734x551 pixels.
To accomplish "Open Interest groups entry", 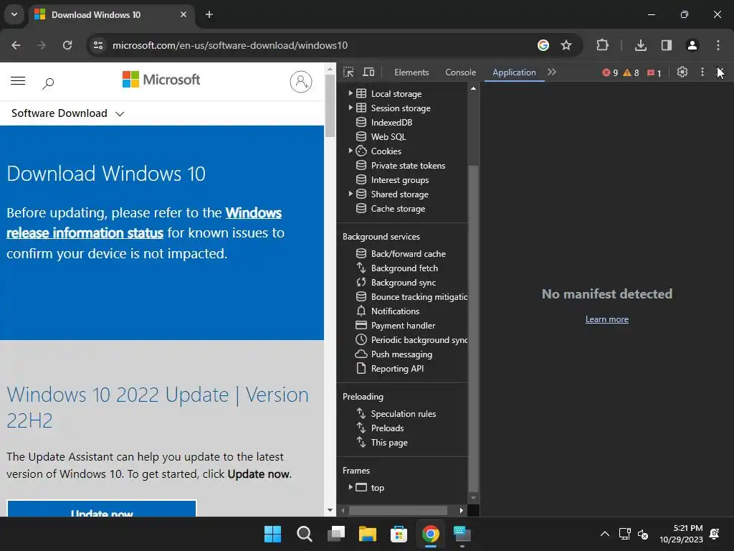I will tap(400, 180).
